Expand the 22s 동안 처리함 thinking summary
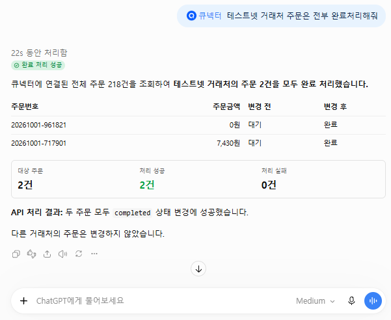This screenshot has width=391, height=320. (39, 53)
